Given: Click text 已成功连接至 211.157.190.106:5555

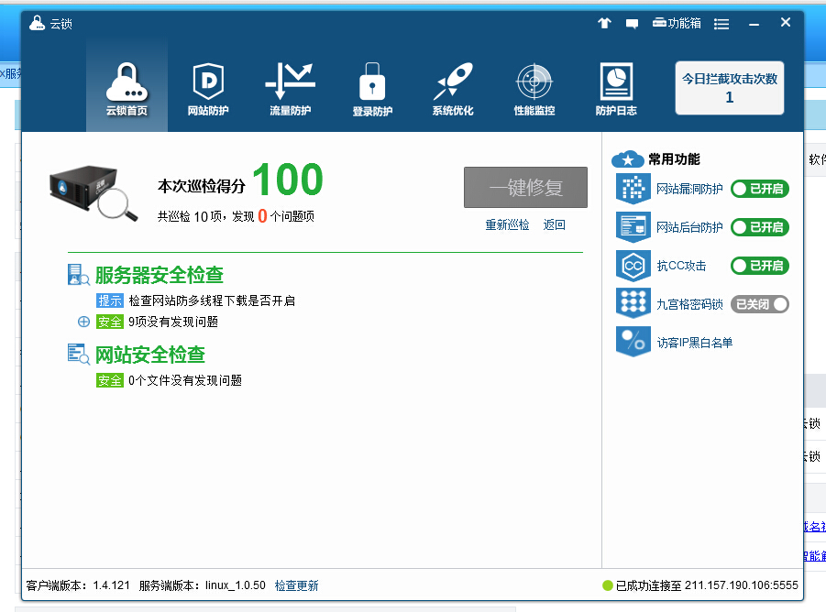Looking at the screenshot, I should [x=707, y=585].
